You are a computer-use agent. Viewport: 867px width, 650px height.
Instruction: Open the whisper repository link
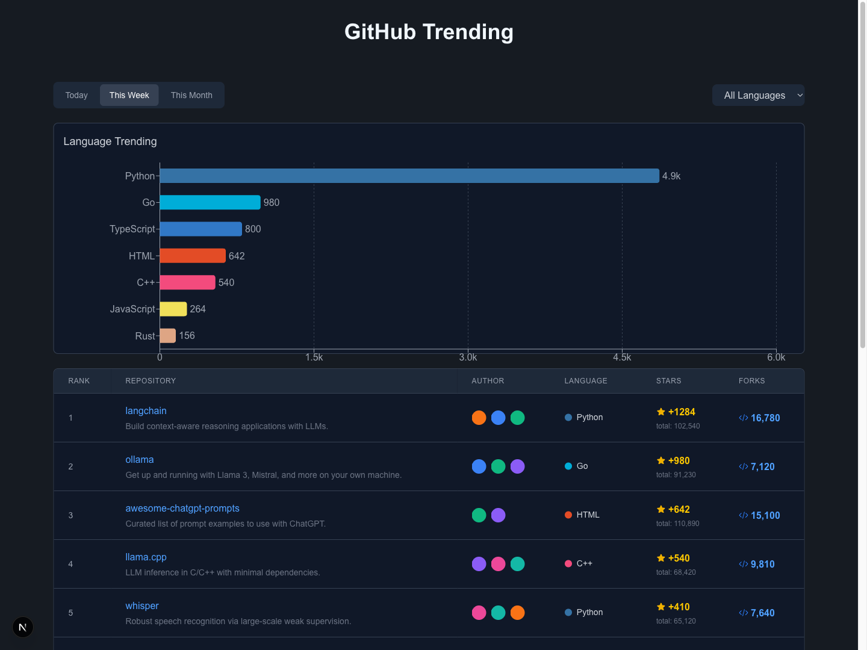click(142, 605)
